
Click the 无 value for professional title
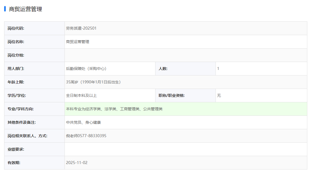point(219,95)
